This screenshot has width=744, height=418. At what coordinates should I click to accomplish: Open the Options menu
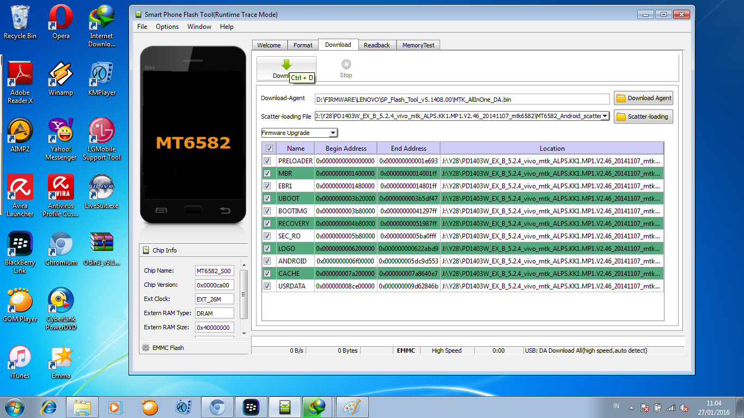click(167, 26)
